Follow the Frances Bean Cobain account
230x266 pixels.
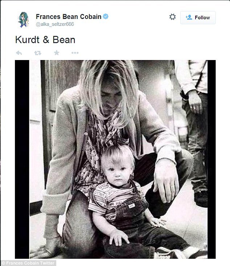pos(198,17)
